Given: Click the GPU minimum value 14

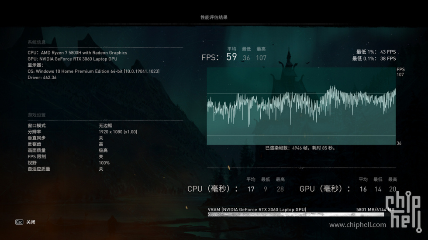Looking at the screenshot, I should (378, 189).
